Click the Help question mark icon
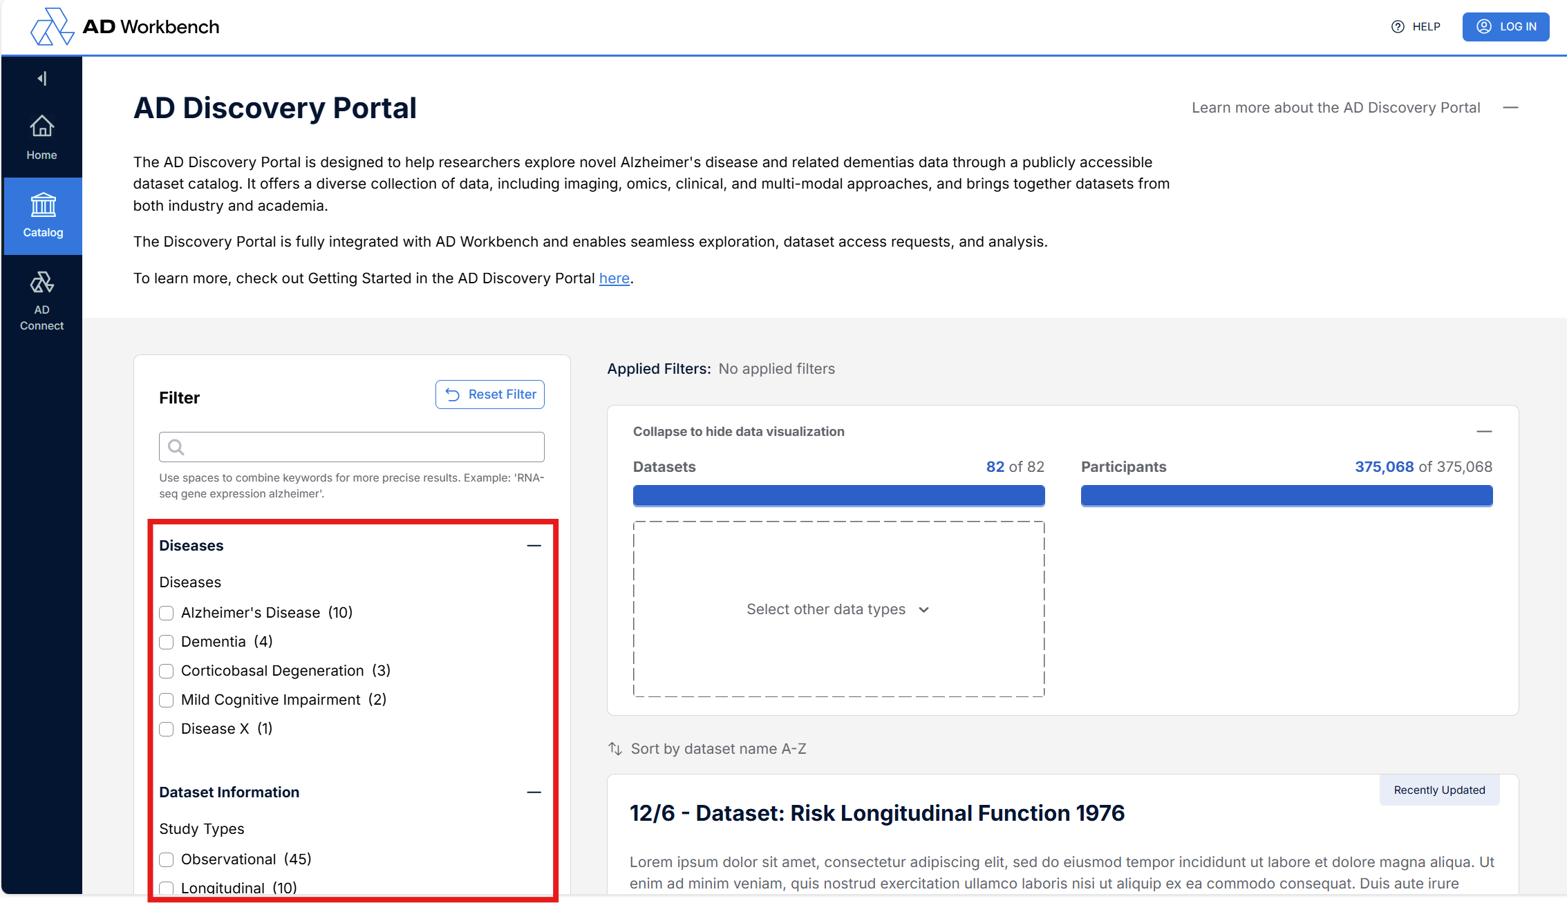The width and height of the screenshot is (1567, 903). [1398, 27]
